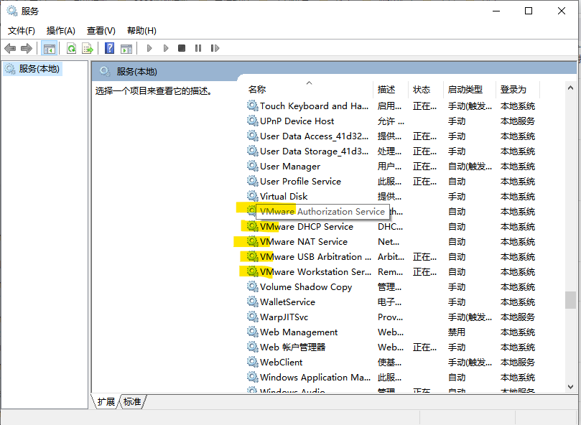Select Web 帐户管理器 service name

[x=293, y=347]
